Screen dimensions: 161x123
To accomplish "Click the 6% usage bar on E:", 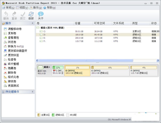I will (110, 67).
